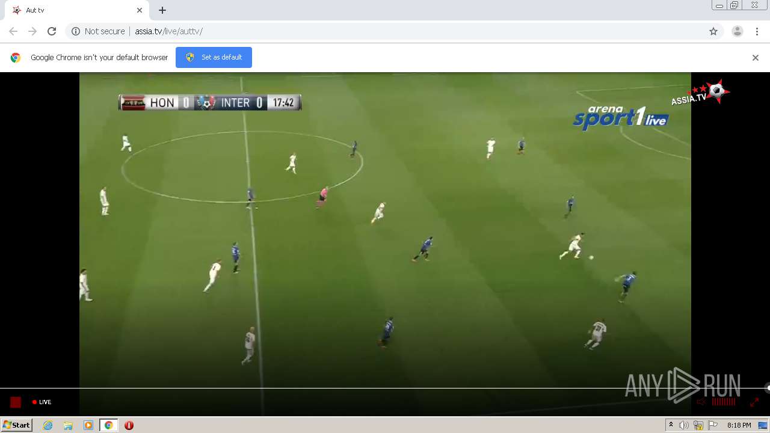This screenshot has height=433, width=770.
Task: Restore down the Chrome window
Action: tap(735, 5)
